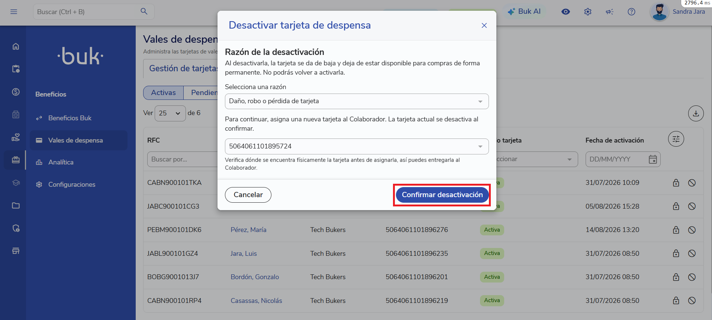This screenshot has width=712, height=320.
Task: Open the tarjeta status filter dropdown
Action: point(537,159)
